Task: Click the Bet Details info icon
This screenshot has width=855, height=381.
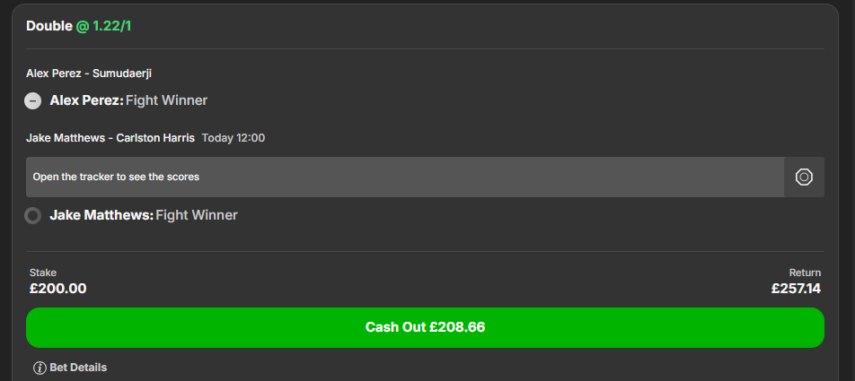Action: click(x=40, y=368)
